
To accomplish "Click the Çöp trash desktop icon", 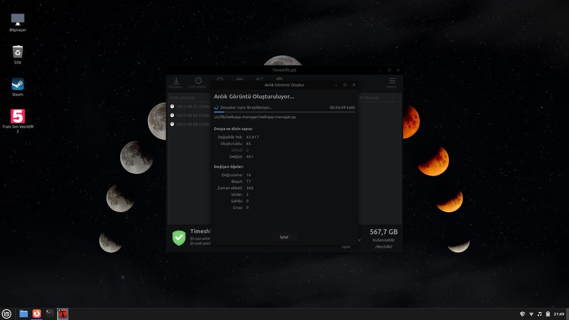I will (x=18, y=55).
